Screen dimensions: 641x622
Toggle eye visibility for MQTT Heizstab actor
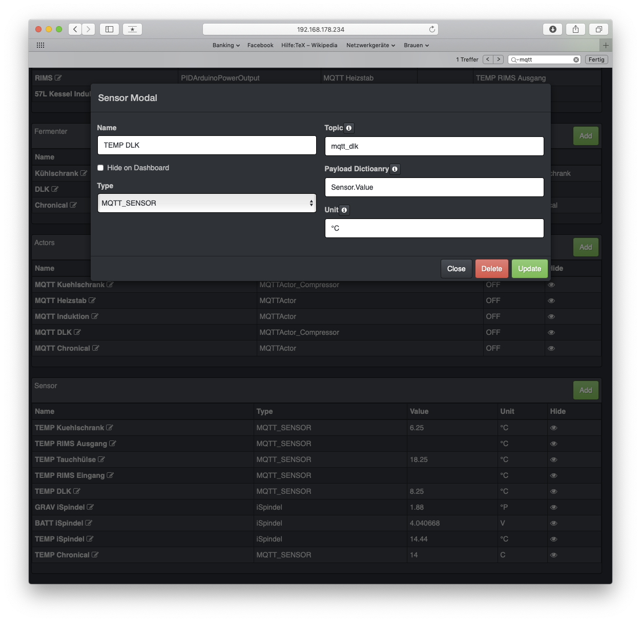tap(551, 300)
